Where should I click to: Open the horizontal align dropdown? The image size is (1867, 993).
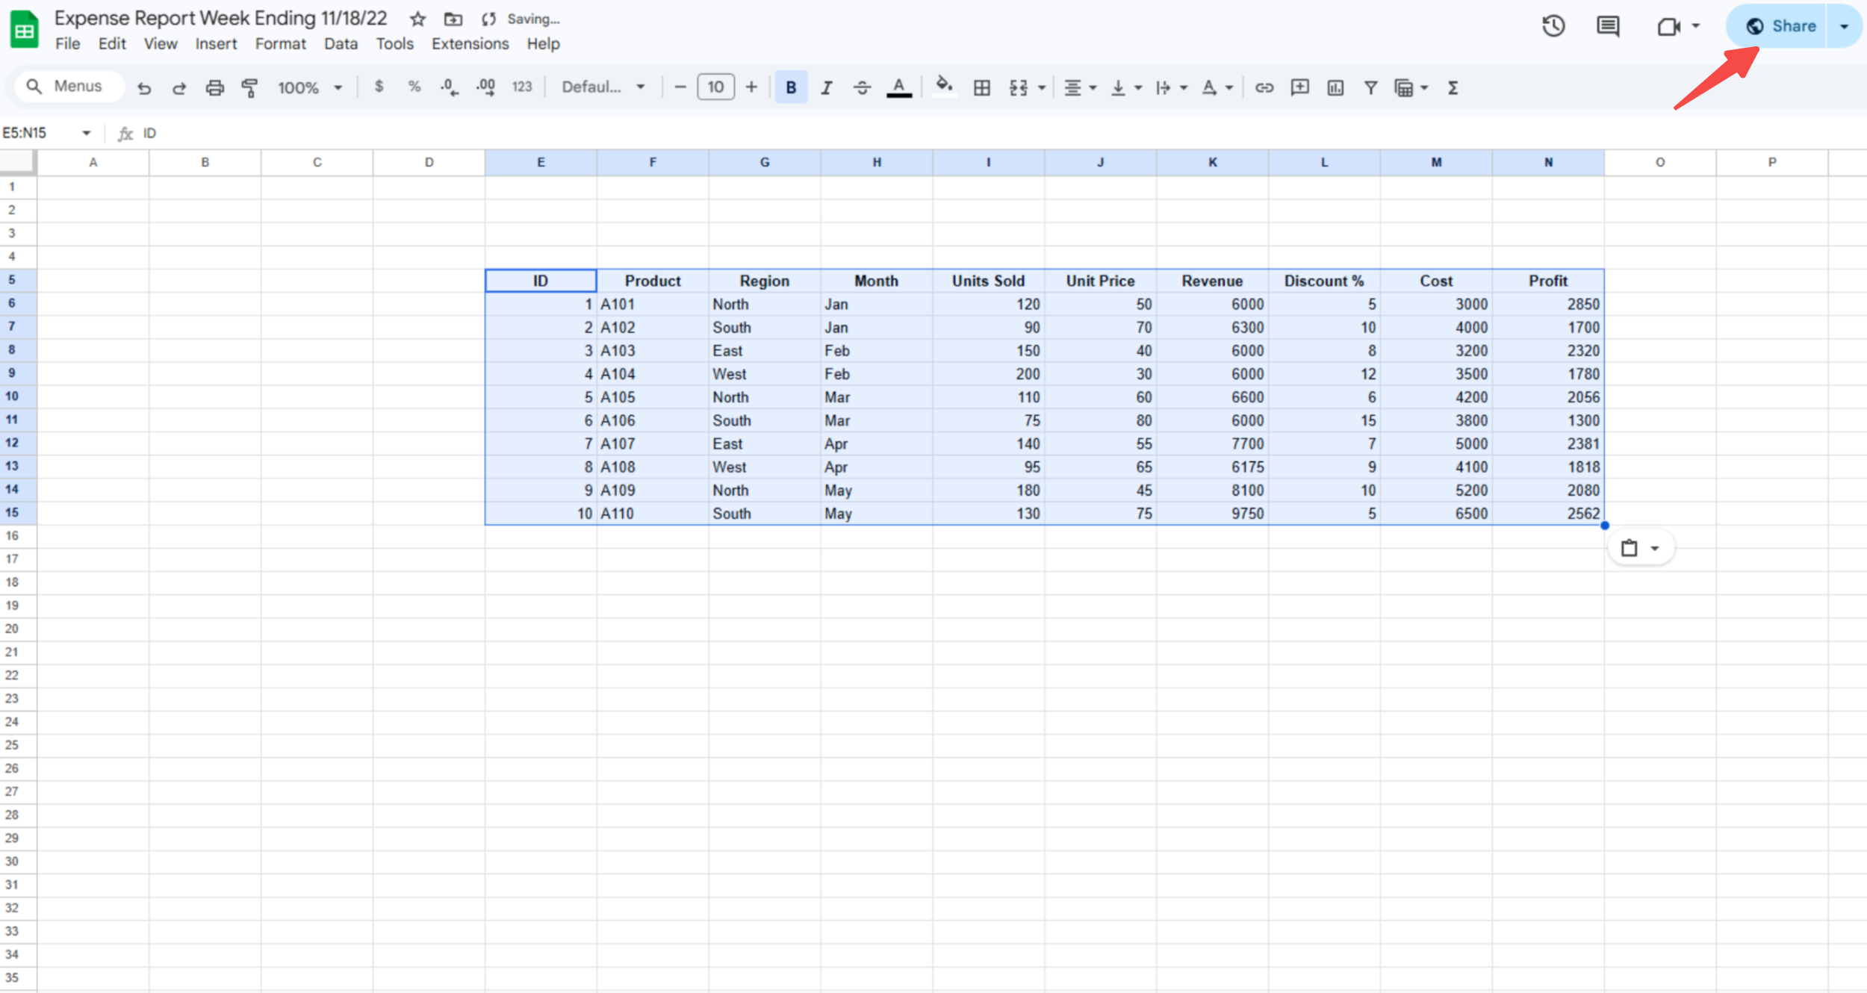1080,88
